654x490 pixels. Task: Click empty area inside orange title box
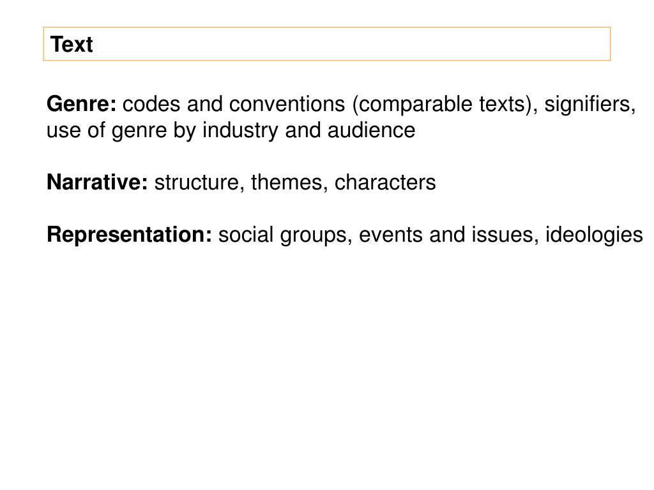tap(351, 44)
